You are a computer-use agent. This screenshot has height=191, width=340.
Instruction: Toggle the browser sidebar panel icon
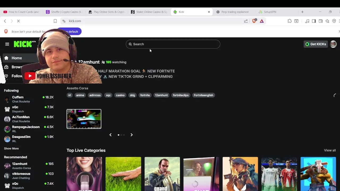(314, 21)
